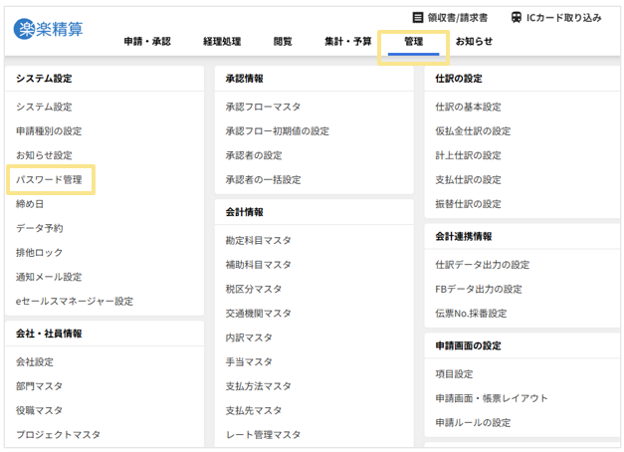The height and width of the screenshot is (452, 624).
Task: Click 申請画面・帳票レイアウト link
Action: point(492,398)
